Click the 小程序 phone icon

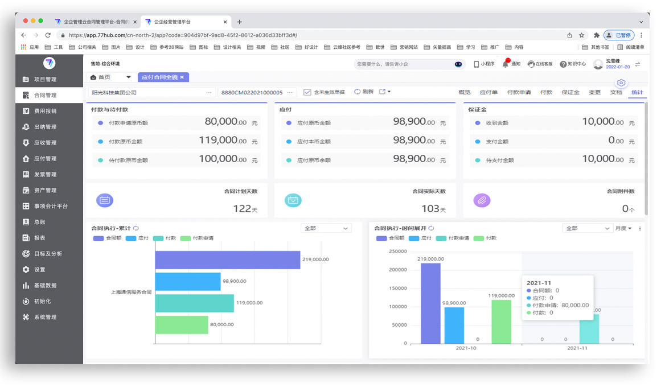[477, 64]
